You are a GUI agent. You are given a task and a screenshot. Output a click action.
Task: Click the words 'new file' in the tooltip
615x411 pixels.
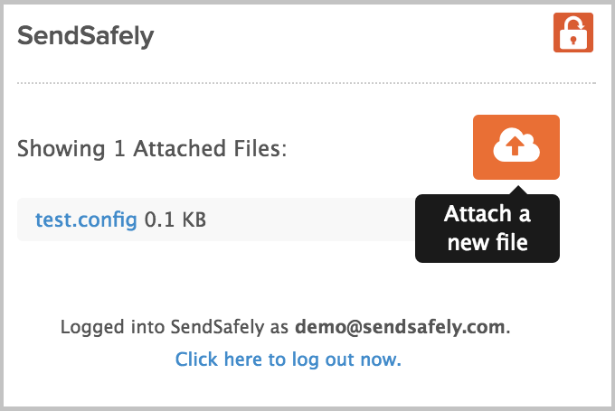click(487, 242)
